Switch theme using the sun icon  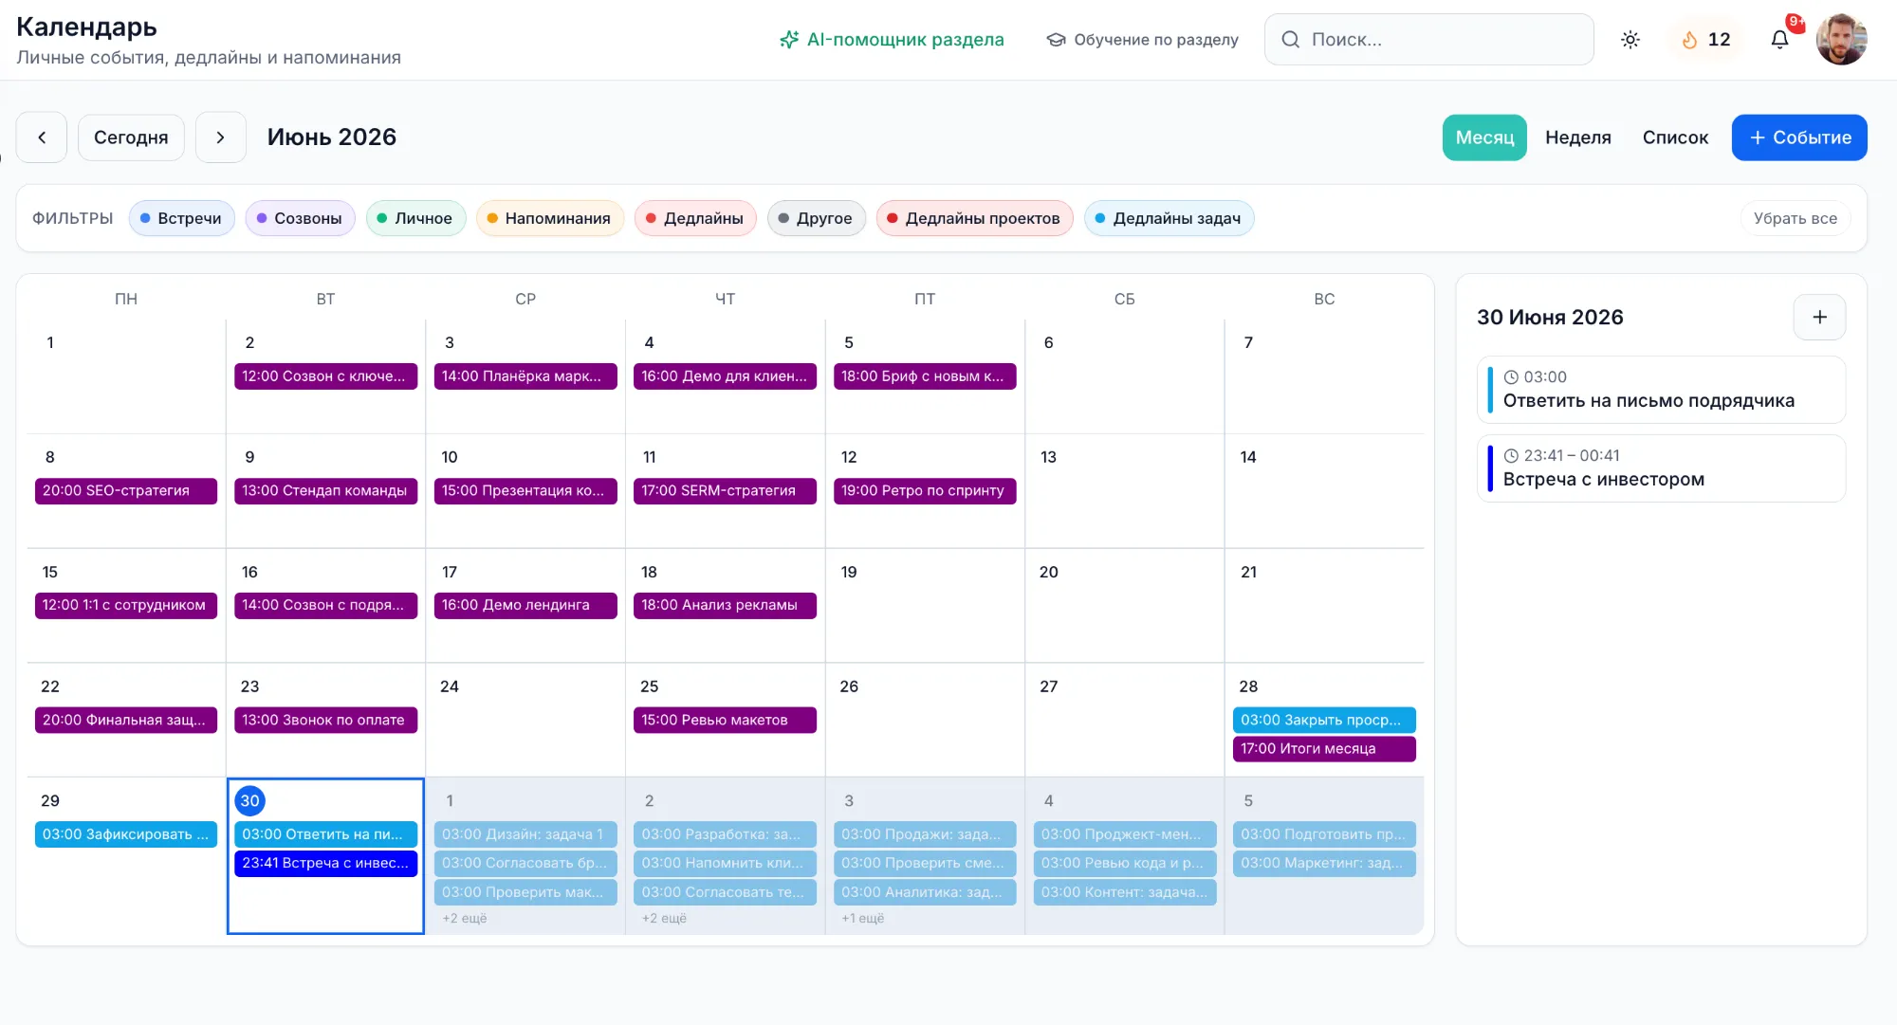tap(1630, 39)
